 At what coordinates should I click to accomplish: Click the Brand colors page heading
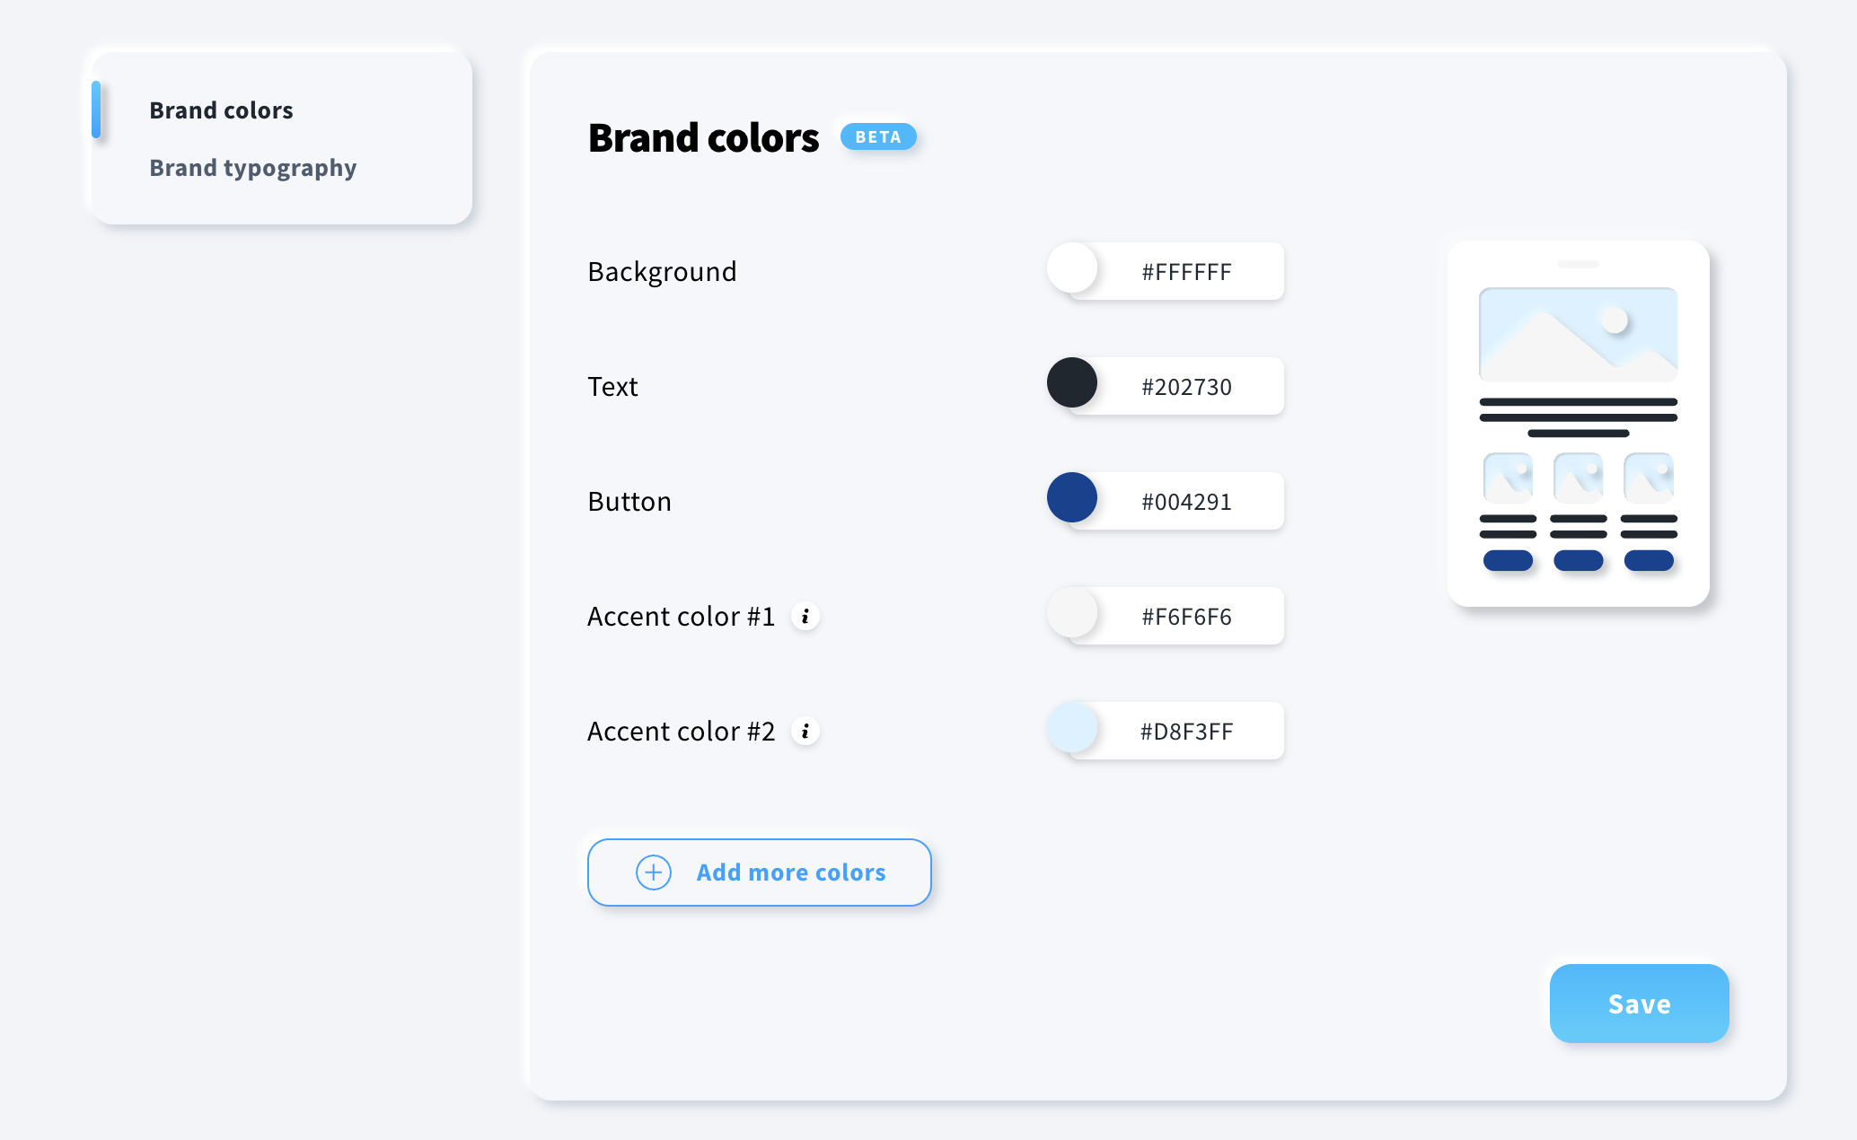point(702,136)
